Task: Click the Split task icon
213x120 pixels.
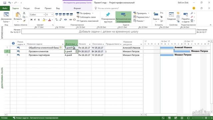Action: 66,20
